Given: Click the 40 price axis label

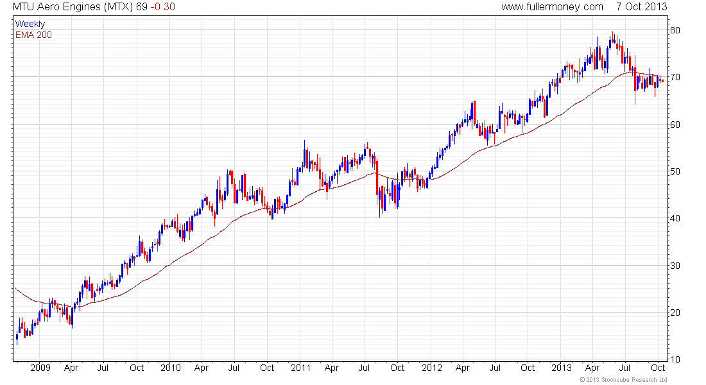Looking at the screenshot, I should (x=675, y=218).
